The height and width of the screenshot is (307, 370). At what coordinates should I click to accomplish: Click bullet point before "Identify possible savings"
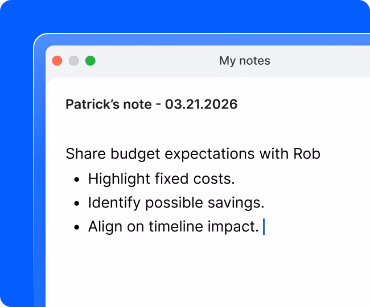click(x=77, y=204)
